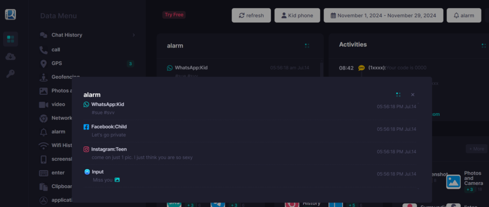Click the app logo in the sidebar
Viewport: 489px width, 207px height.
pyautogui.click(x=11, y=15)
